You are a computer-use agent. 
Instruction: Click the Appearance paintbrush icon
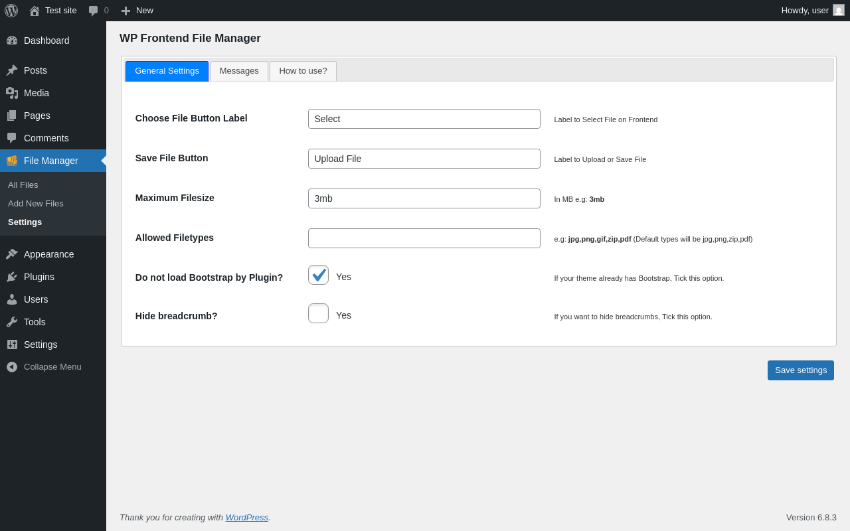click(x=12, y=254)
